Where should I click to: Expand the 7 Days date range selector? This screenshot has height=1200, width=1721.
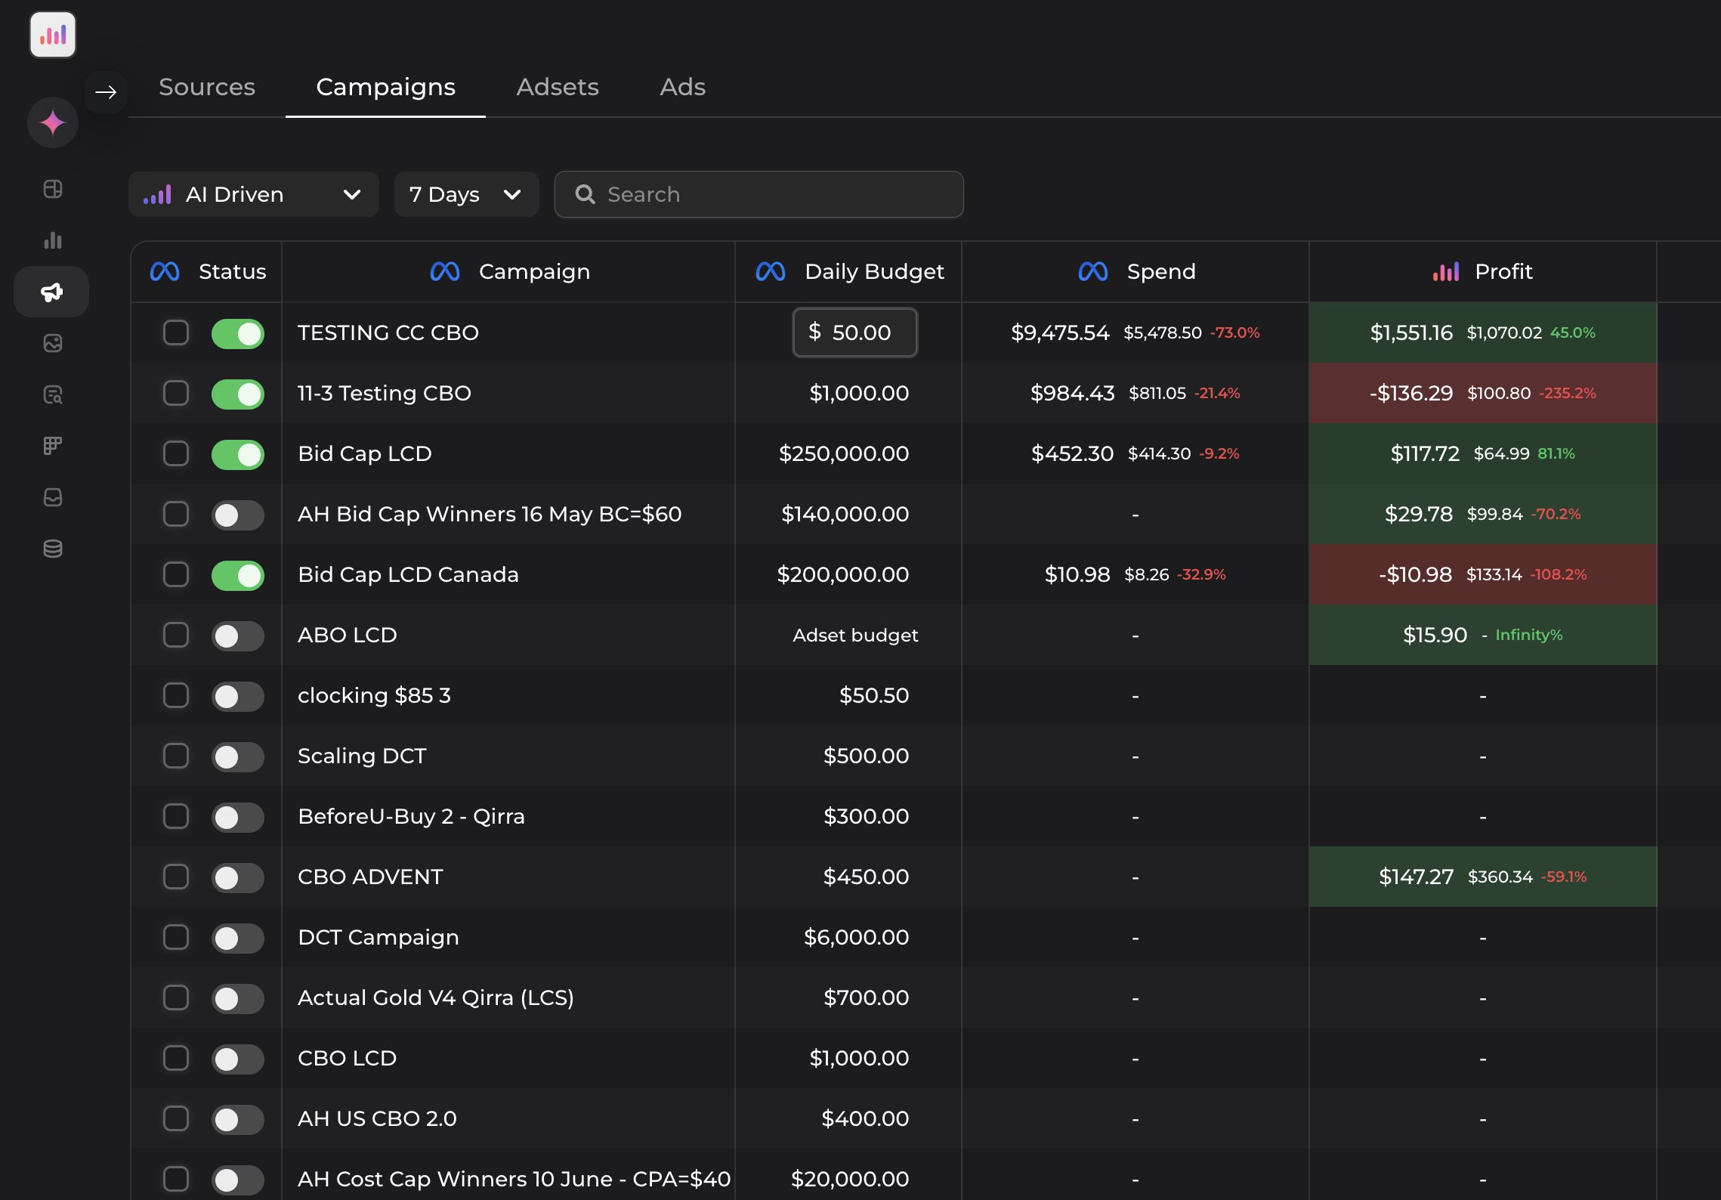465,194
